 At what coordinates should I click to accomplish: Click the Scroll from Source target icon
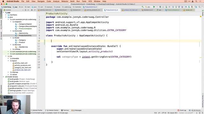[x=25, y=10]
